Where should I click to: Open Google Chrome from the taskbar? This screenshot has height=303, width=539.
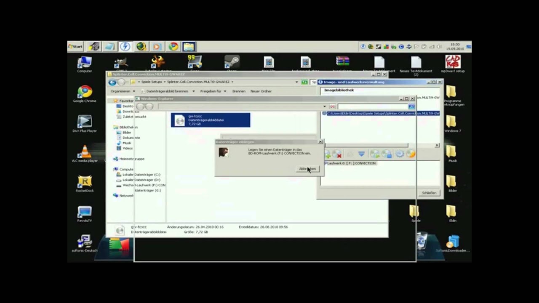point(173,46)
